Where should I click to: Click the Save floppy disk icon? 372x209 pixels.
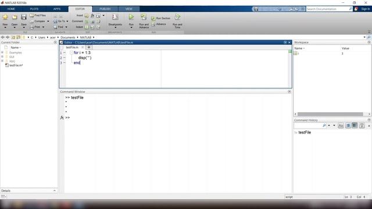click(23, 17)
